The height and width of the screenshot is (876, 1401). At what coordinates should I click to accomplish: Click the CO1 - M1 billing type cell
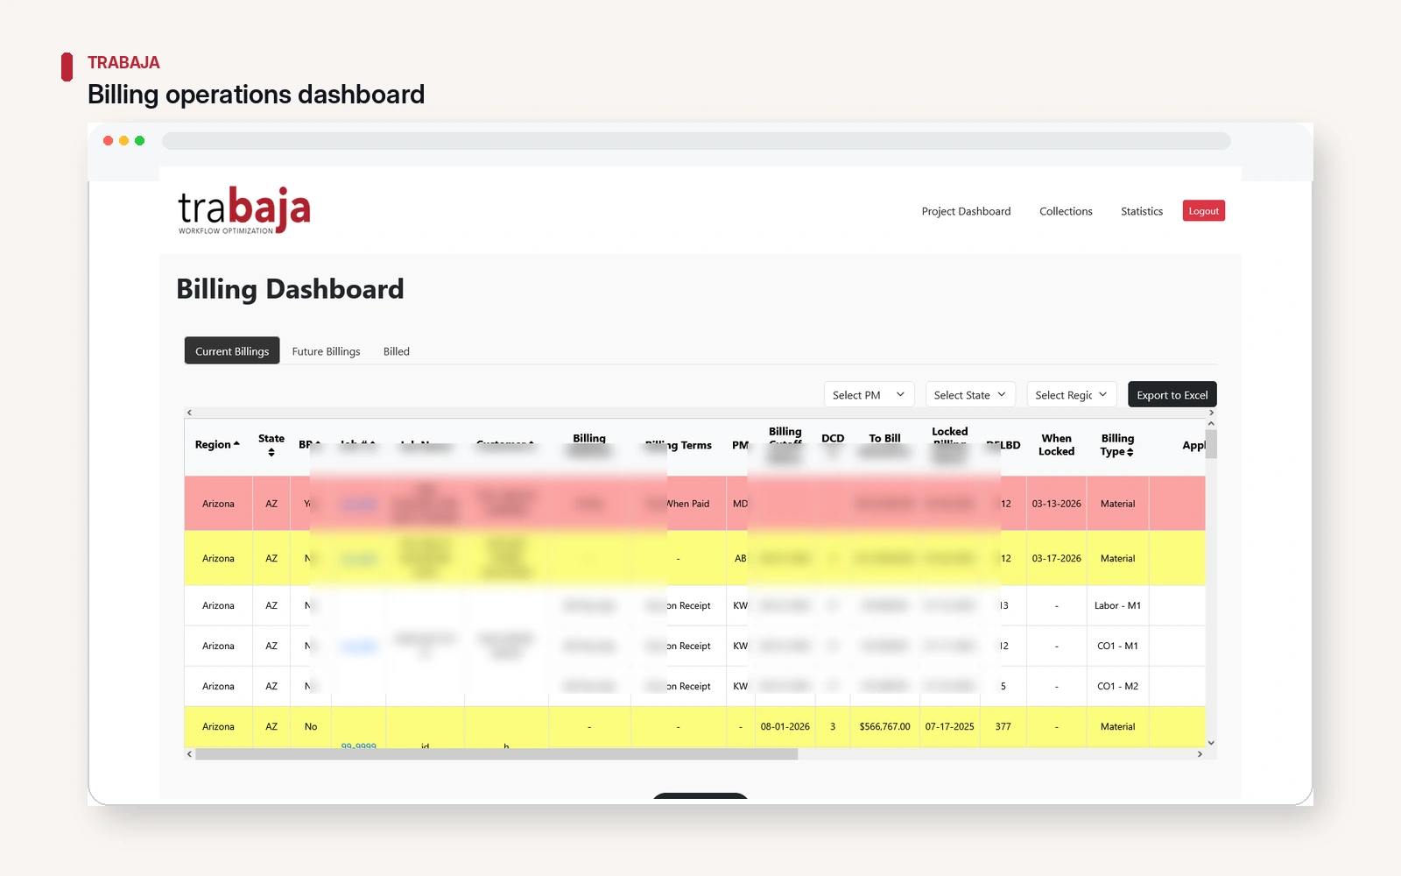(1117, 646)
